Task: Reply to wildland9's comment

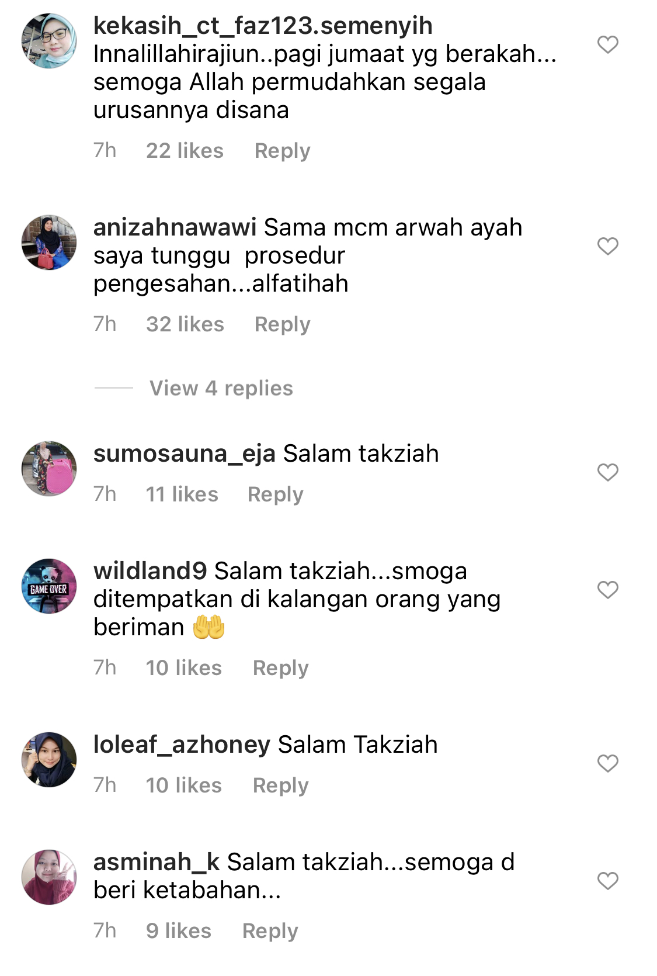Action: (280, 668)
